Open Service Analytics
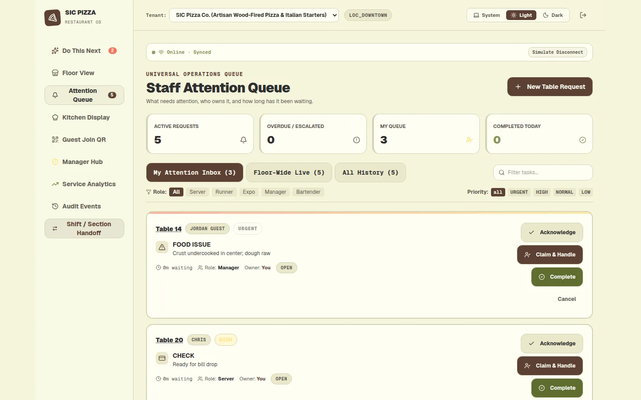Viewport: 641px width, 400px height. tap(84, 184)
